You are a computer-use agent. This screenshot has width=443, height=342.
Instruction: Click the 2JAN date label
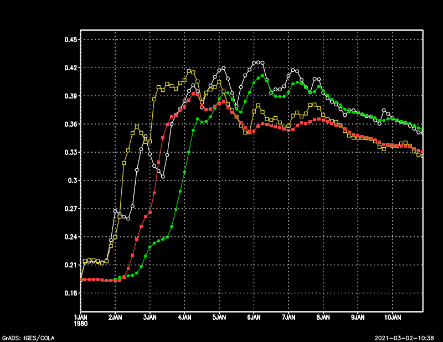(115, 318)
